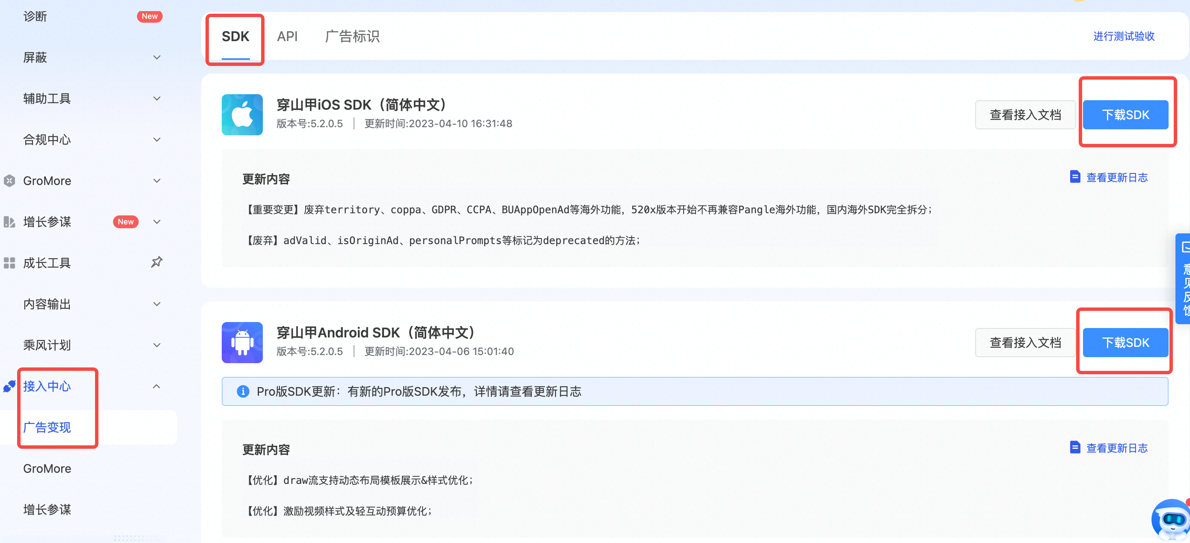Click the iOS 更新内容 heading

pos(266,179)
